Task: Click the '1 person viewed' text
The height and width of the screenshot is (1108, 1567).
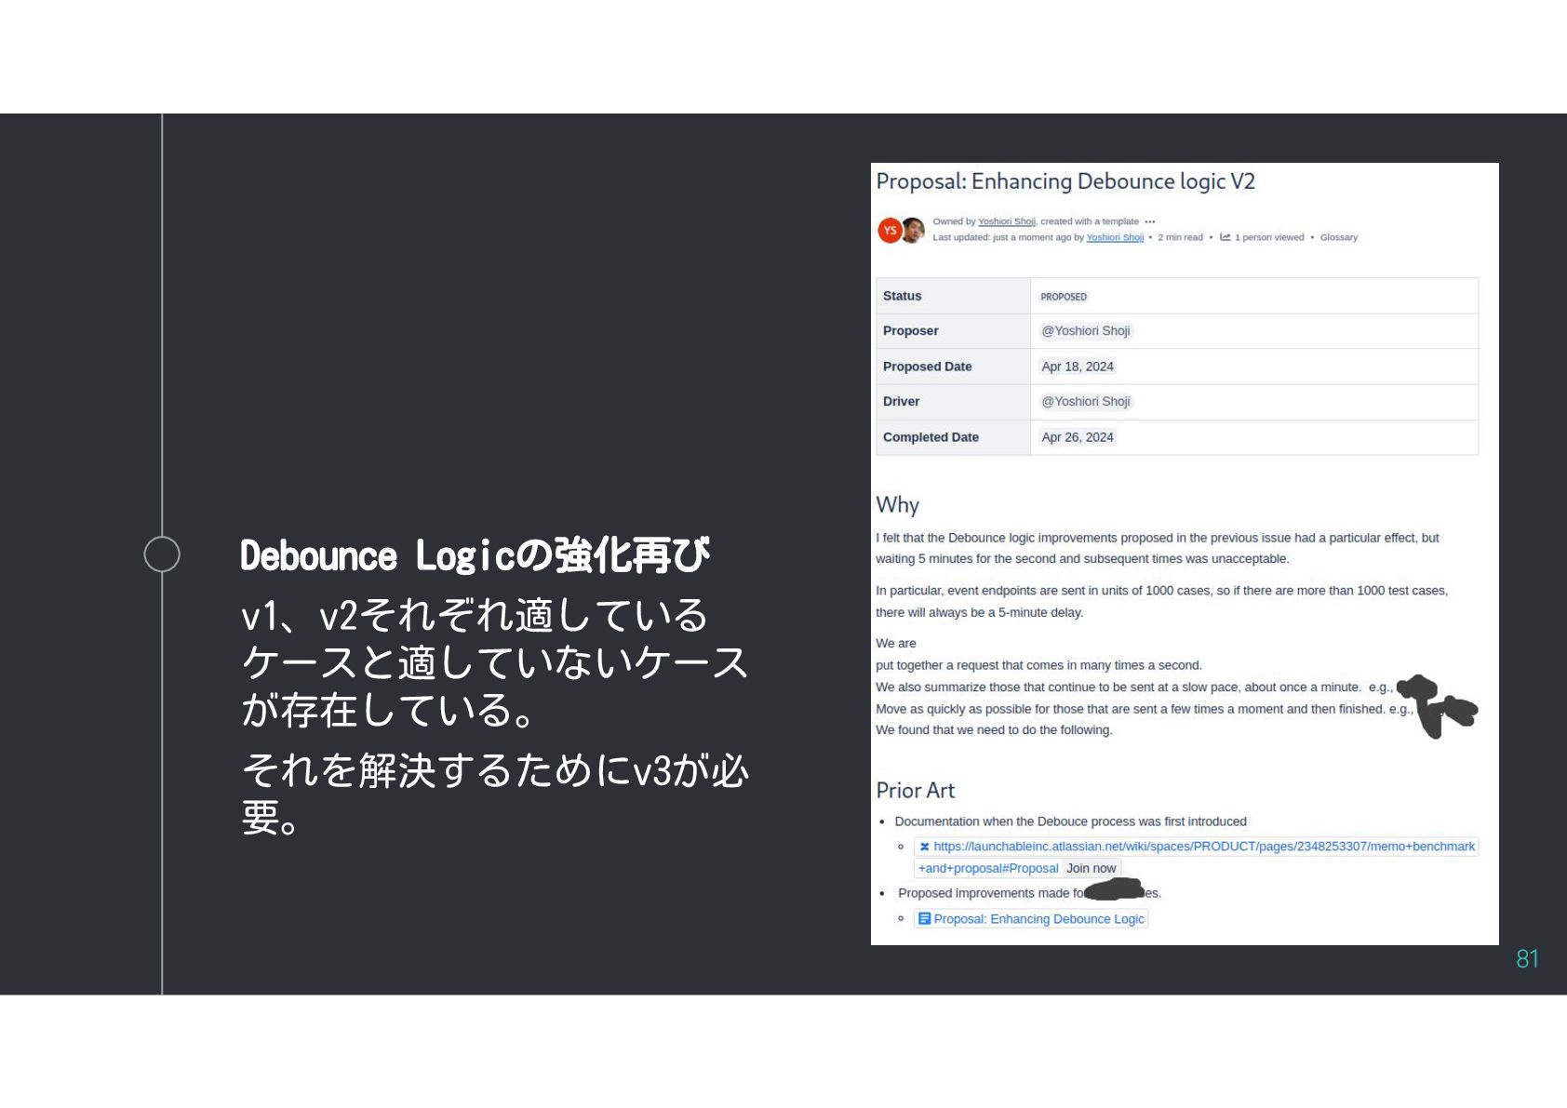Action: [1269, 237]
